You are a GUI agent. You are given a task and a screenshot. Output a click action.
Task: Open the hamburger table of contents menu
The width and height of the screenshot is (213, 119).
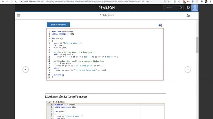(19, 15)
